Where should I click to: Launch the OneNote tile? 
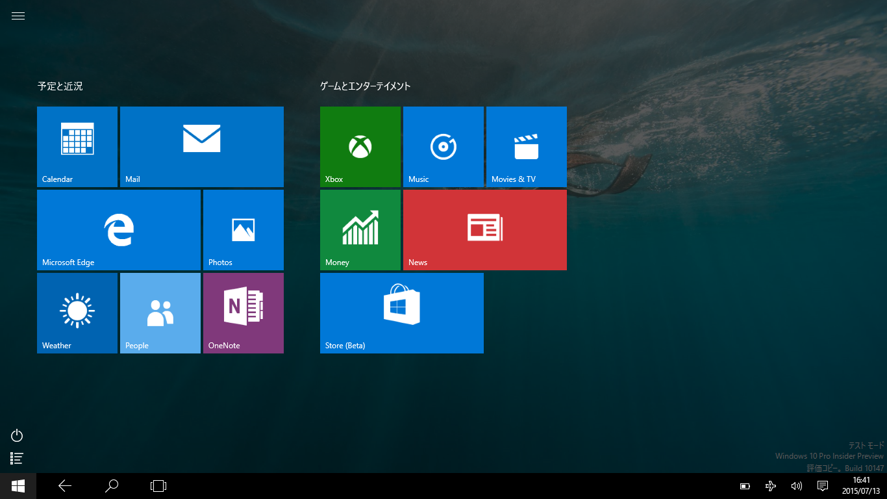click(x=244, y=313)
